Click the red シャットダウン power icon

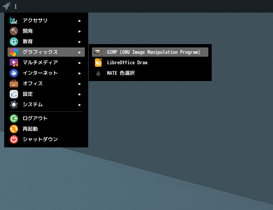pos(14,139)
